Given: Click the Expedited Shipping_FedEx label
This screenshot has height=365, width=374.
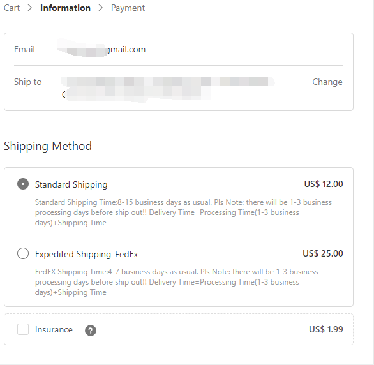Looking at the screenshot, I should [x=86, y=254].
